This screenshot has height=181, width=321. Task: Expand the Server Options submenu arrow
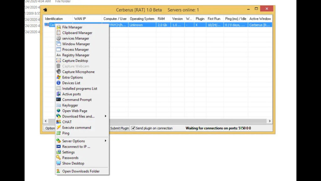[105, 141]
